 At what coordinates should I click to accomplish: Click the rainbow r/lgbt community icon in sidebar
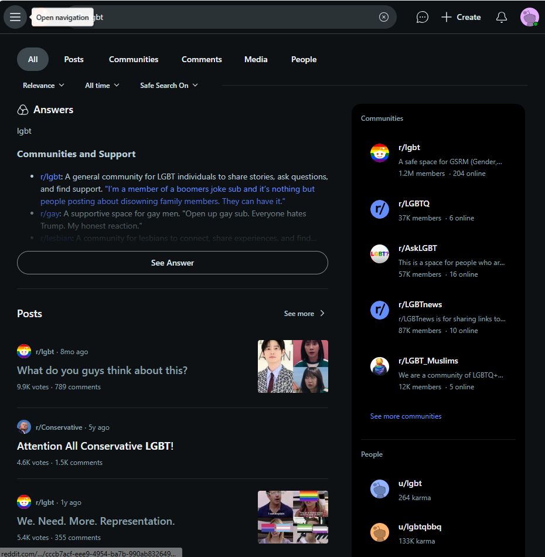coord(380,153)
